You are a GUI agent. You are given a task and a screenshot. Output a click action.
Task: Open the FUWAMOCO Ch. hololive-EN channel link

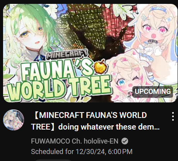click(75, 141)
